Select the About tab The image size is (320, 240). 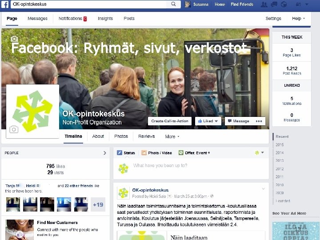coord(98,136)
